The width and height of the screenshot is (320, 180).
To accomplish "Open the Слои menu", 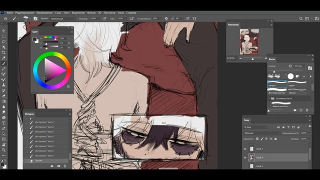I will (58, 12).
